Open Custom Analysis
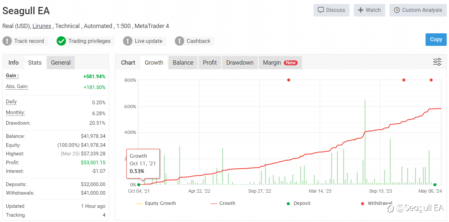 click(x=418, y=10)
